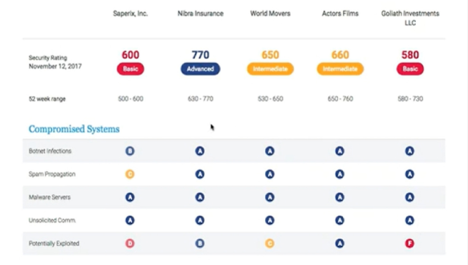Click World Movers Potentially Exploited C grade
The height and width of the screenshot is (265, 468).
coord(270,244)
